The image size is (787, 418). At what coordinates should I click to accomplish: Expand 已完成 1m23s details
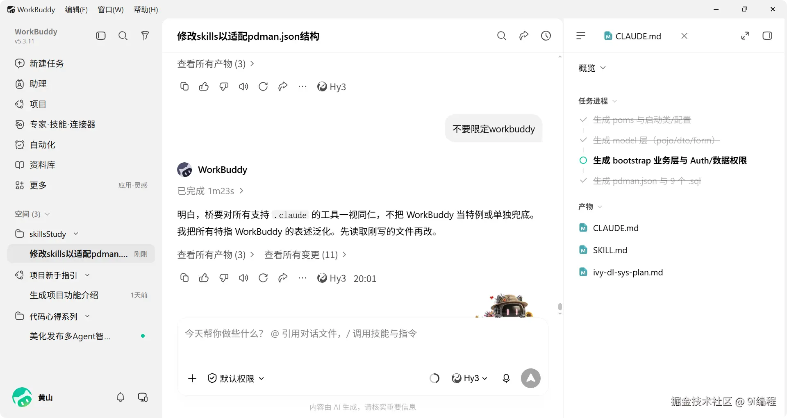pos(211,191)
